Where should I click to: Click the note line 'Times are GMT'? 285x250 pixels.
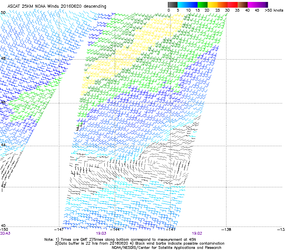(74, 240)
